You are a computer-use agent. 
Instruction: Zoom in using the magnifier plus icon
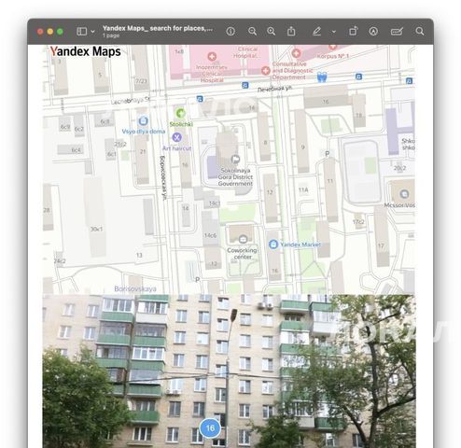click(x=272, y=32)
